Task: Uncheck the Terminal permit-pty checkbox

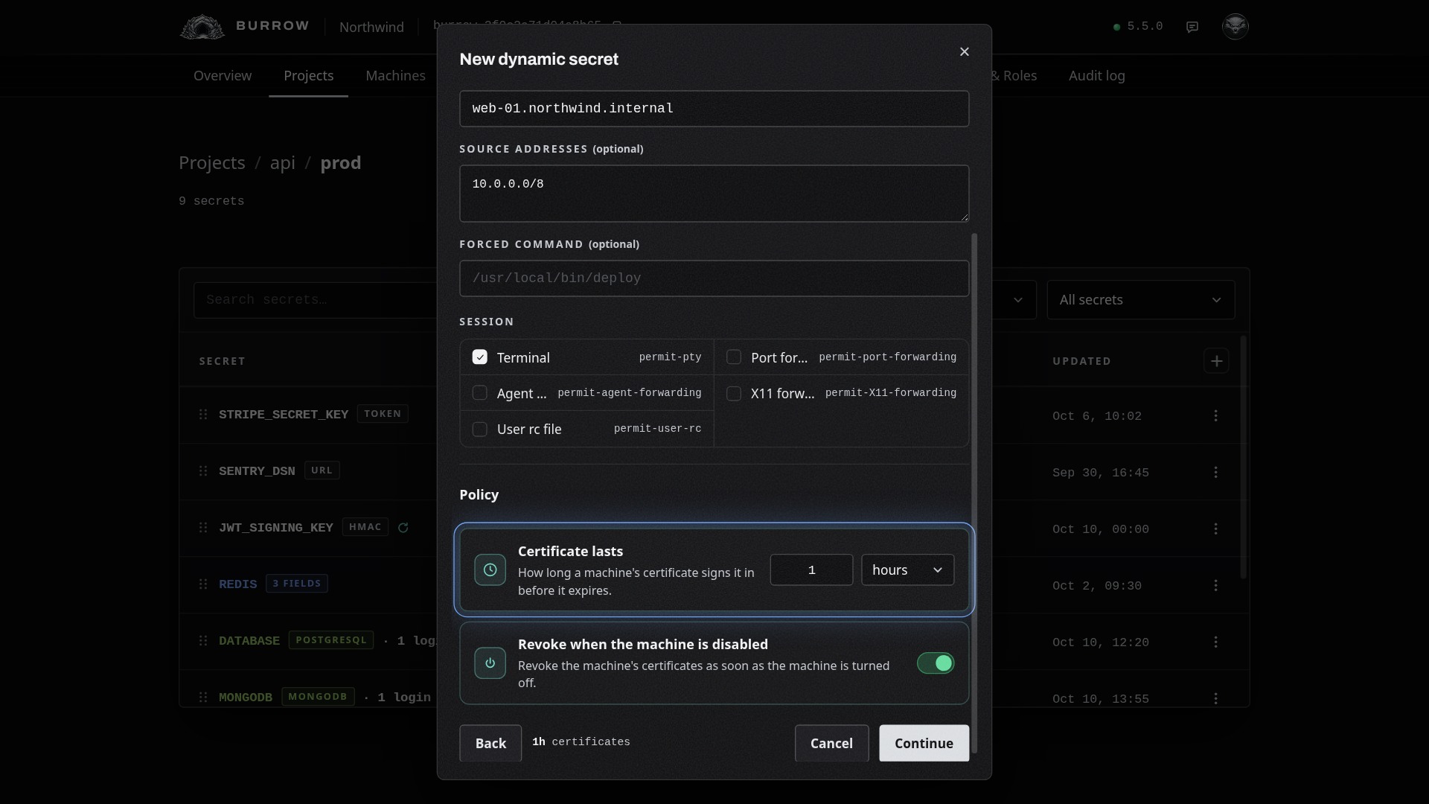Action: [x=480, y=357]
